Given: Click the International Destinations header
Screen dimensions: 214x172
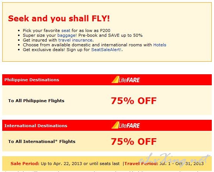Looking at the screenshot, I should tap(36, 125).
